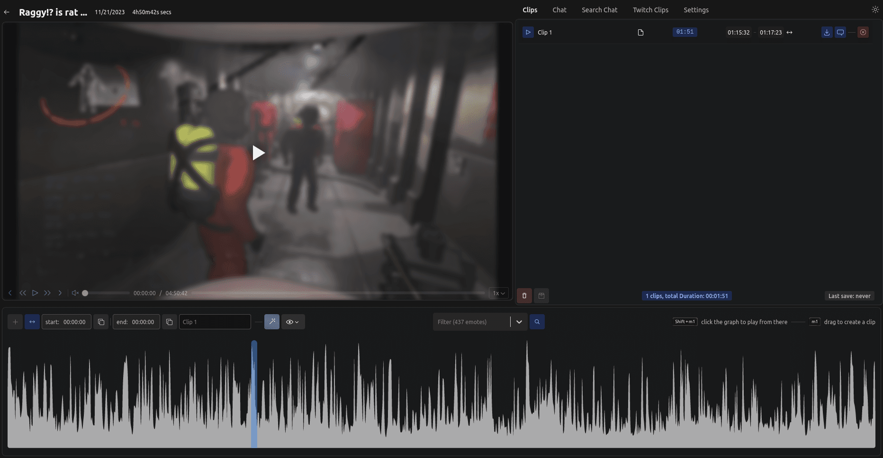The height and width of the screenshot is (458, 883).
Task: Click the Clip 1 name input field
Action: pyautogui.click(x=215, y=322)
